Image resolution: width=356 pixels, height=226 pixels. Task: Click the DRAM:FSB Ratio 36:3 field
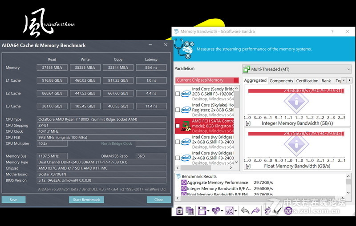coord(151,156)
